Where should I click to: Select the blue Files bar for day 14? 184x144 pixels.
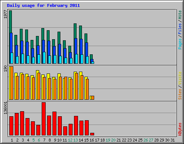[81, 47]
